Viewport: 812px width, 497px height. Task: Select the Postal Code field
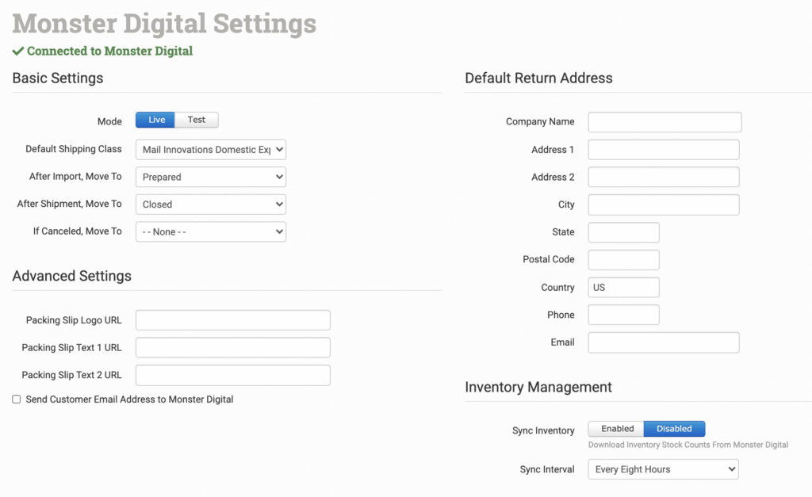[x=623, y=259]
